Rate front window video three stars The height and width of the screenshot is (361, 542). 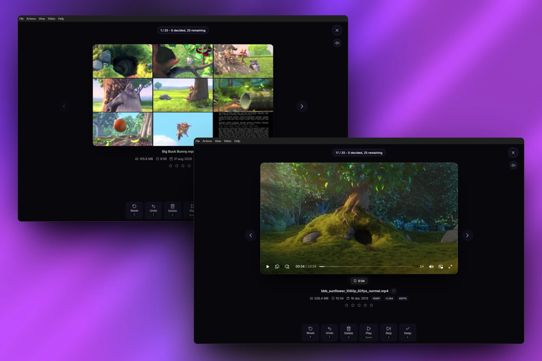click(359, 305)
